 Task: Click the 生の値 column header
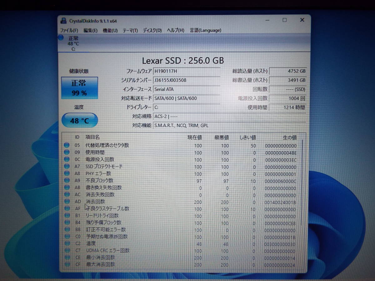tap(290, 137)
